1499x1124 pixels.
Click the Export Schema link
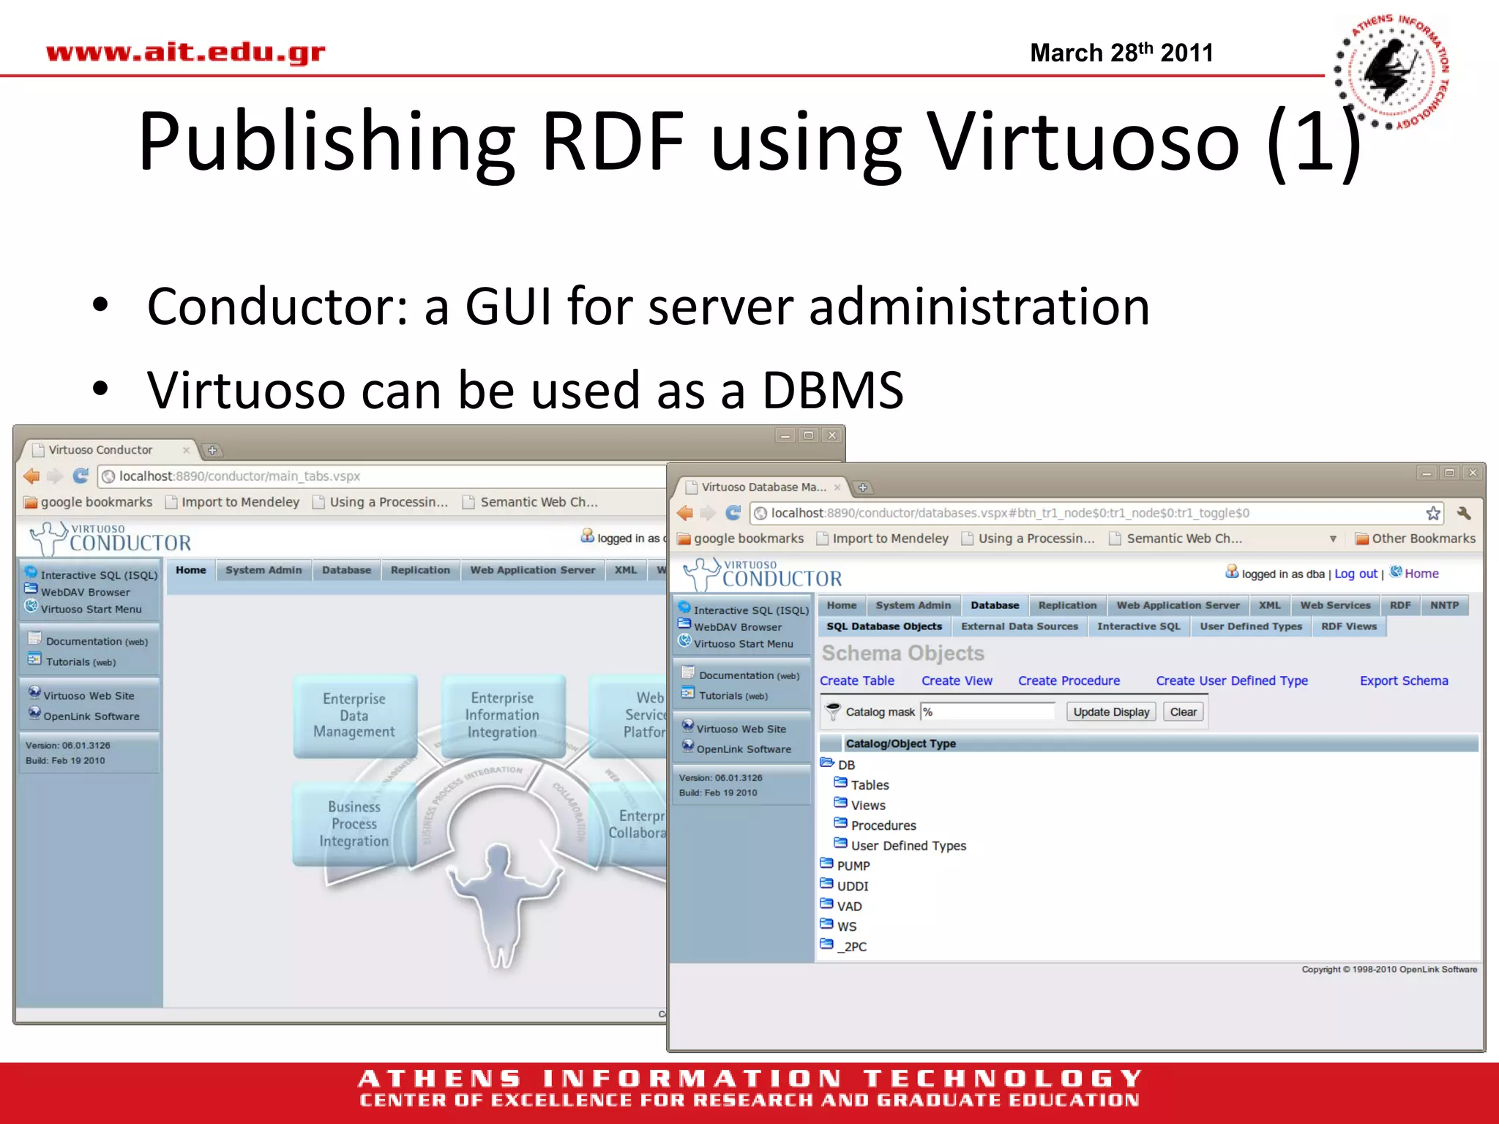click(1403, 681)
